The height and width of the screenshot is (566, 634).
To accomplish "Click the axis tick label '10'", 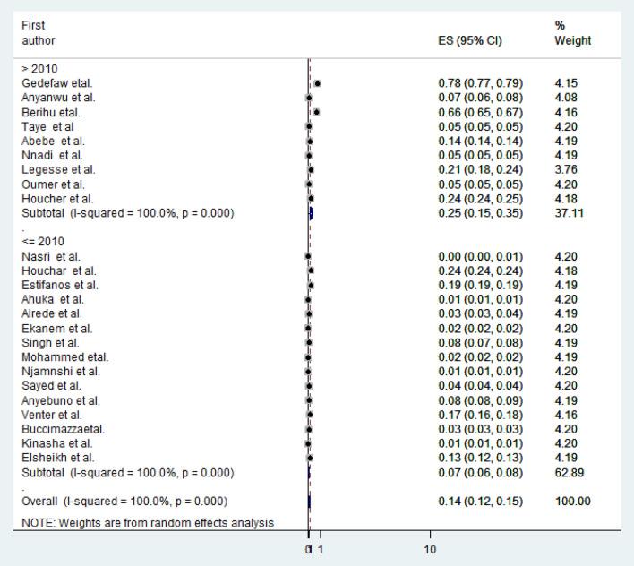I will (x=430, y=549).
